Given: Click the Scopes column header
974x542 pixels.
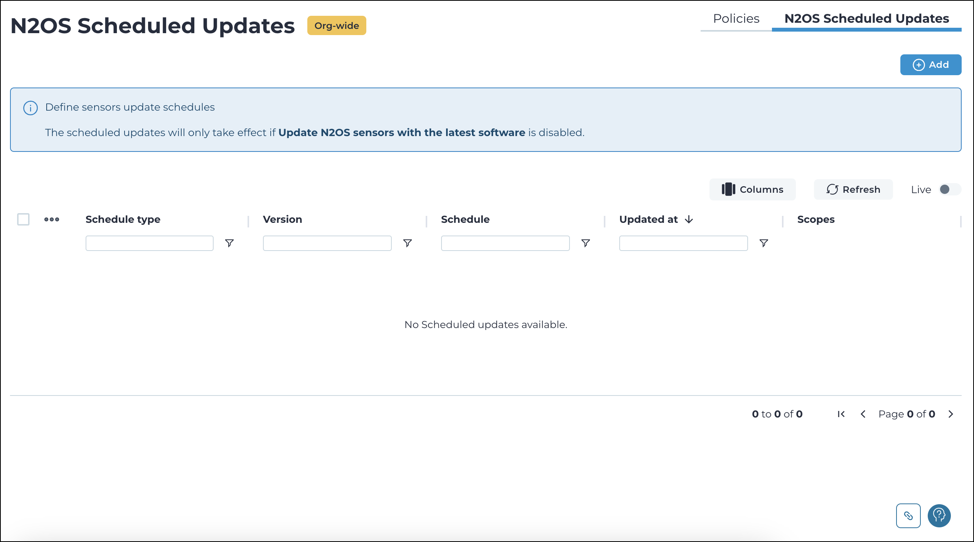Looking at the screenshot, I should 816,219.
